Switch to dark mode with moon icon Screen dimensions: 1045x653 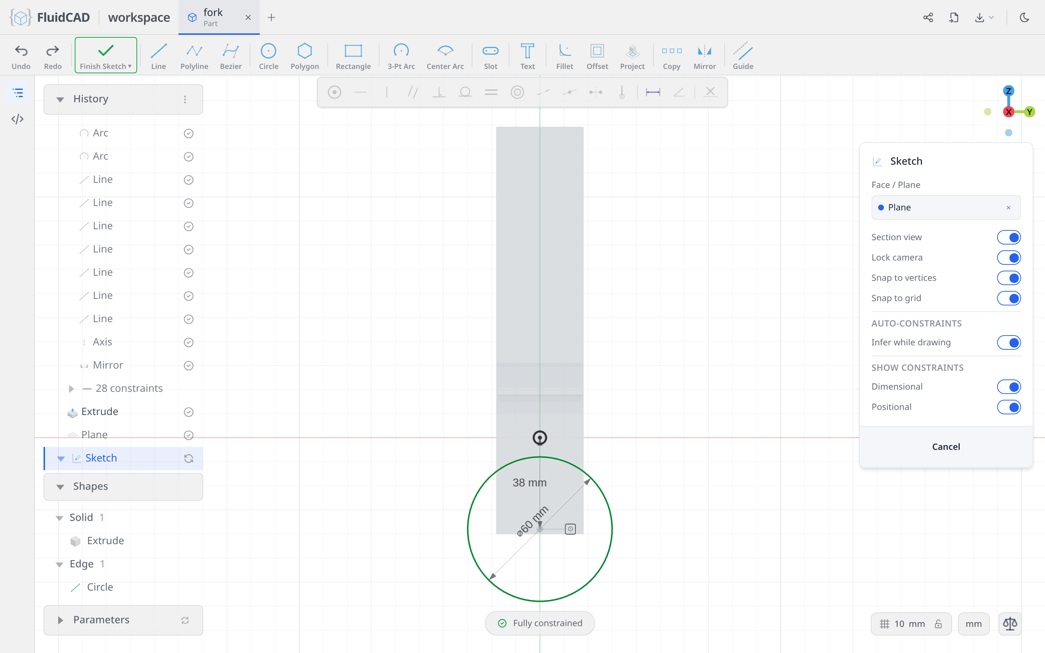tap(1024, 17)
